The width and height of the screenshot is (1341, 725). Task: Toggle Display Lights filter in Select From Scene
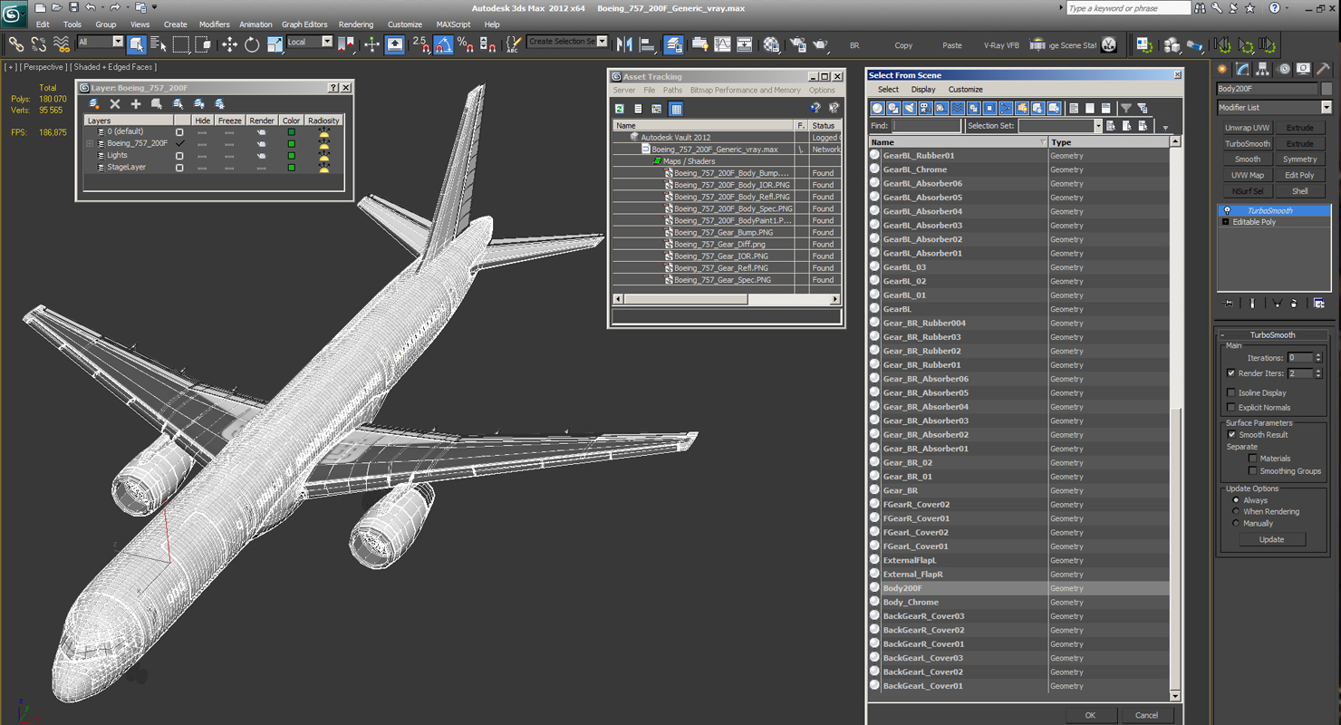click(x=910, y=108)
